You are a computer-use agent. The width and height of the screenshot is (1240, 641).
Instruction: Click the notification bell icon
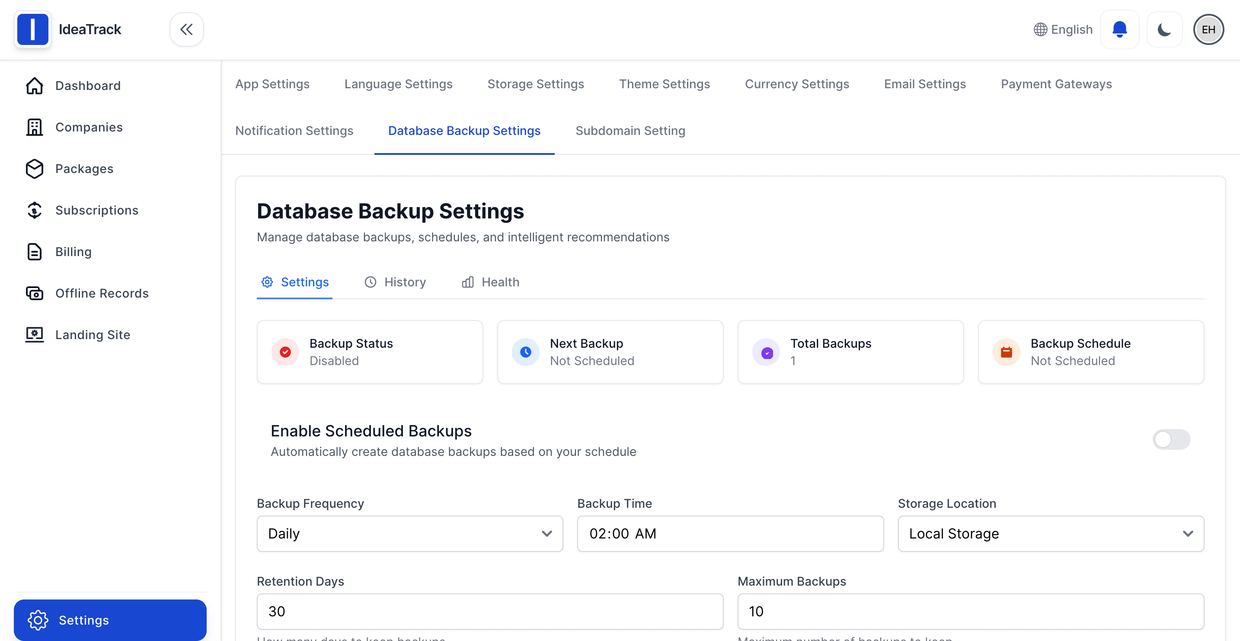(x=1119, y=29)
